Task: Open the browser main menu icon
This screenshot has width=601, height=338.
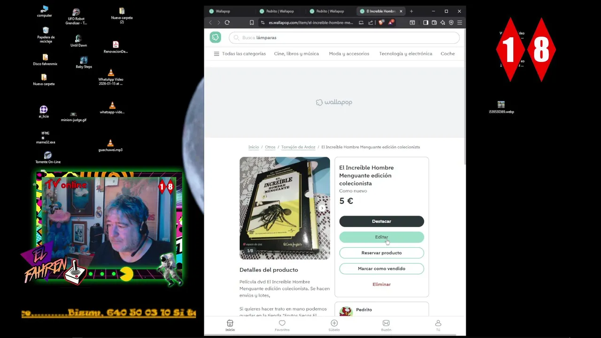Action: pyautogui.click(x=460, y=23)
